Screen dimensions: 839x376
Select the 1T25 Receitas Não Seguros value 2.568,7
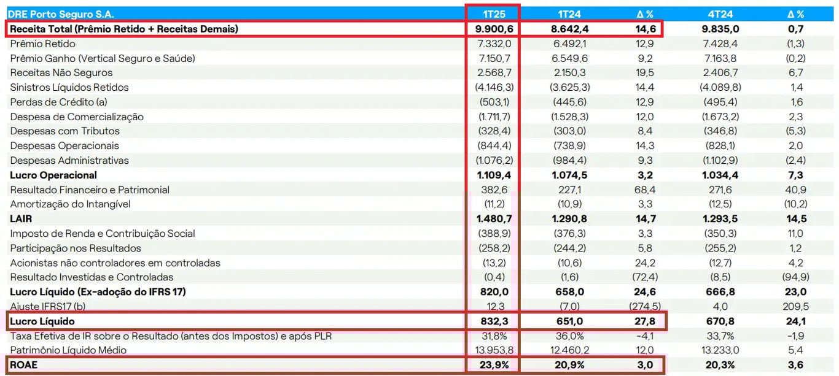(x=494, y=72)
